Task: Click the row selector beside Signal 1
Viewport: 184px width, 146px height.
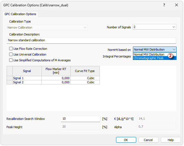Action: (x=10, y=78)
